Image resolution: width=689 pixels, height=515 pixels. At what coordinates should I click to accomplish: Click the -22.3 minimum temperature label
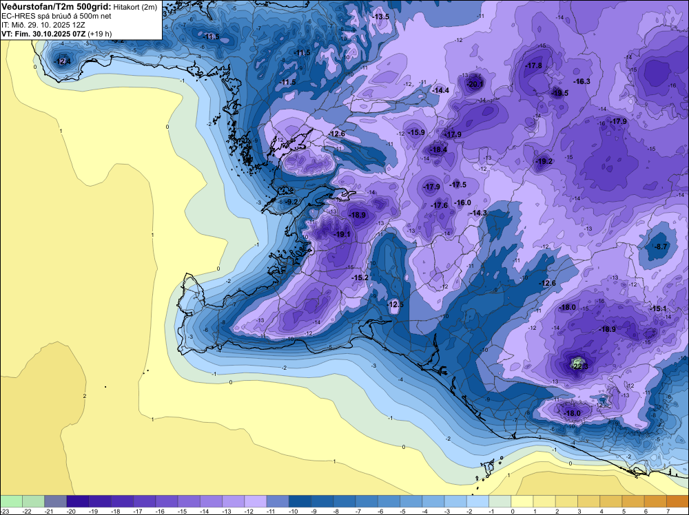point(579,366)
